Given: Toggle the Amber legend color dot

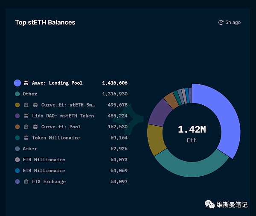Looking at the screenshot, I should click(17, 149).
